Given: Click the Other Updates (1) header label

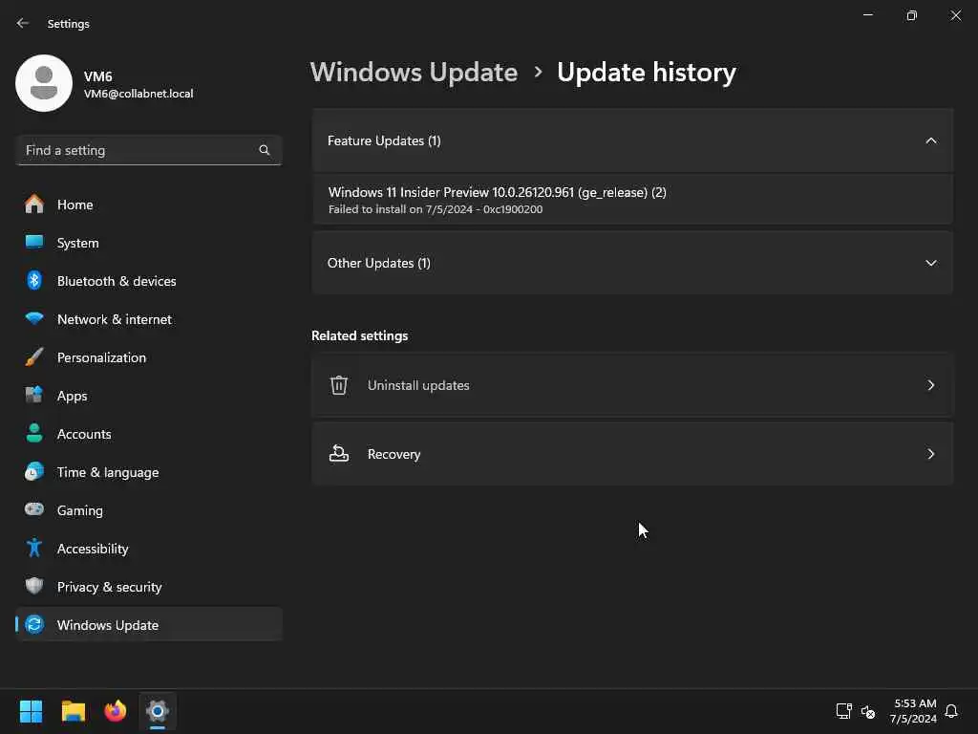Looking at the screenshot, I should pos(379,263).
